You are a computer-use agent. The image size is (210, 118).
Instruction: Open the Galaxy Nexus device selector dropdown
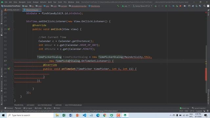point(142,6)
